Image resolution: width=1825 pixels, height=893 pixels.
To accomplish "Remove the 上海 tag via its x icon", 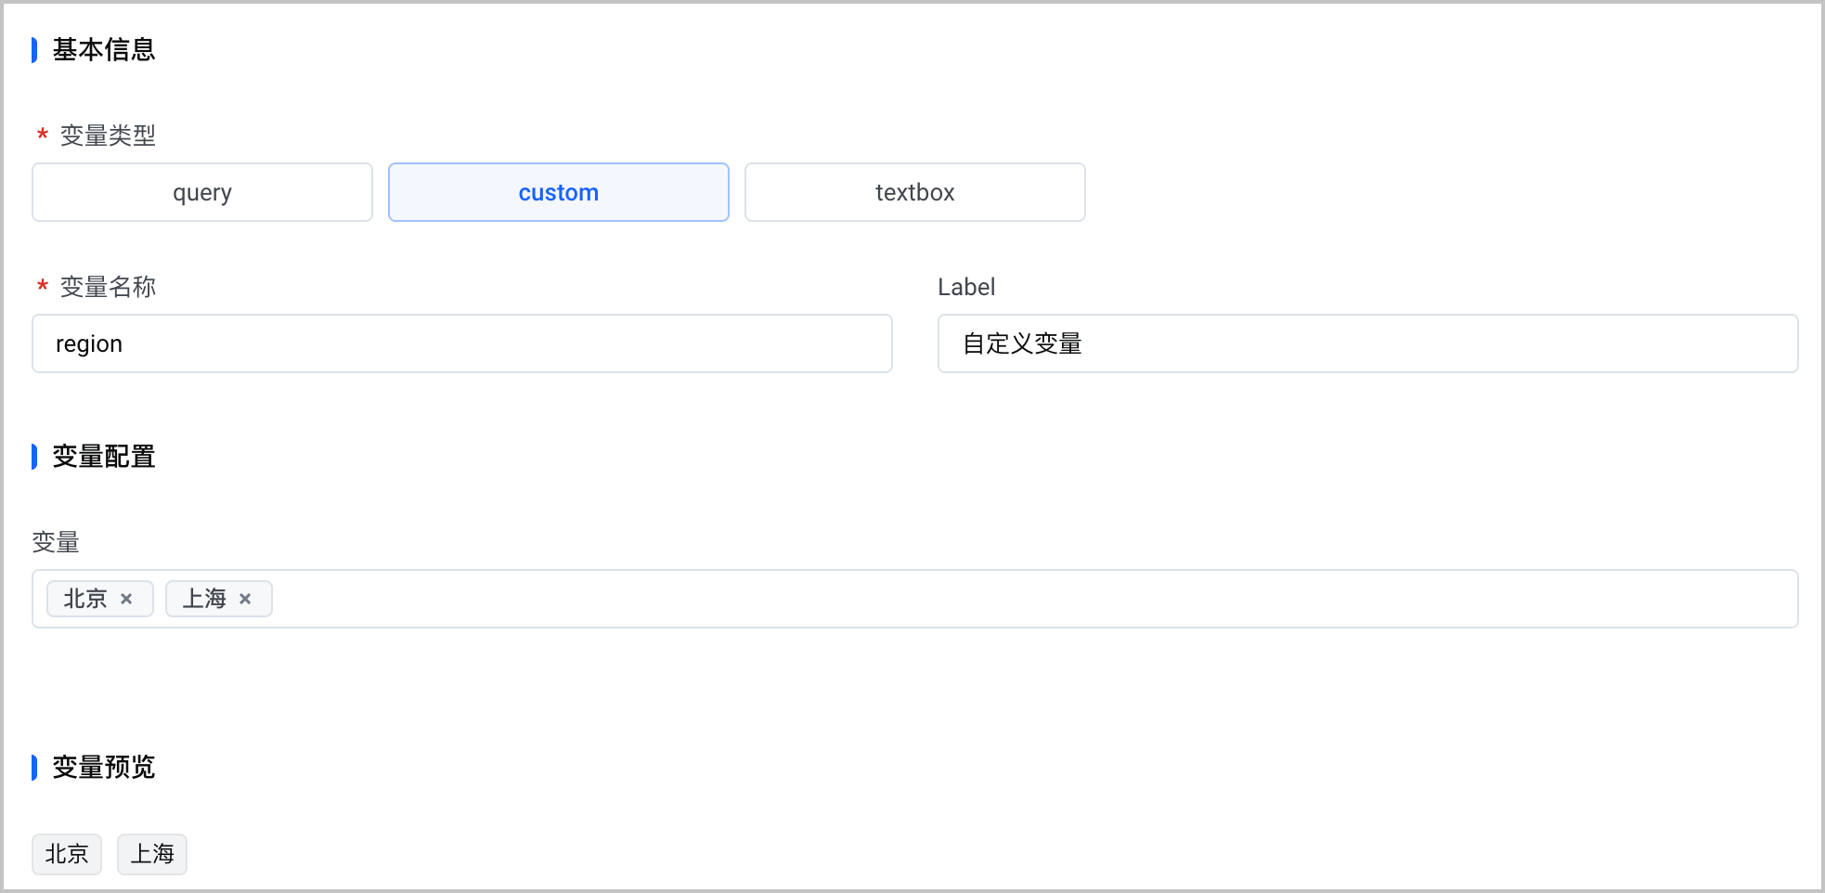I will coord(245,599).
